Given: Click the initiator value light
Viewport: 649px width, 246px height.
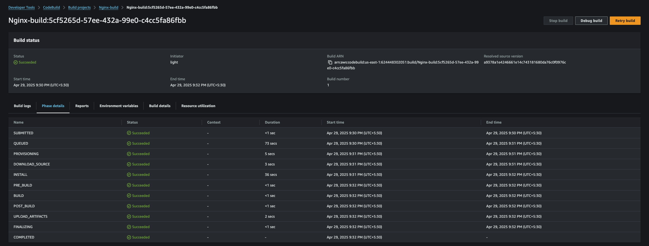Looking at the screenshot, I should coord(174,62).
